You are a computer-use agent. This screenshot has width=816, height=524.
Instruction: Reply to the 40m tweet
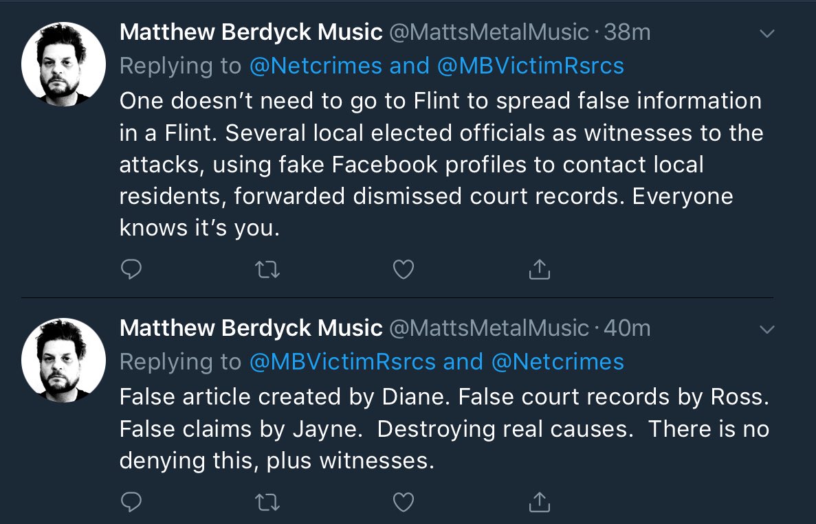coord(131,501)
